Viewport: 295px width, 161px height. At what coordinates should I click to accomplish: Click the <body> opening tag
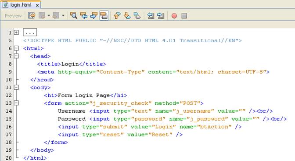coord(40,88)
